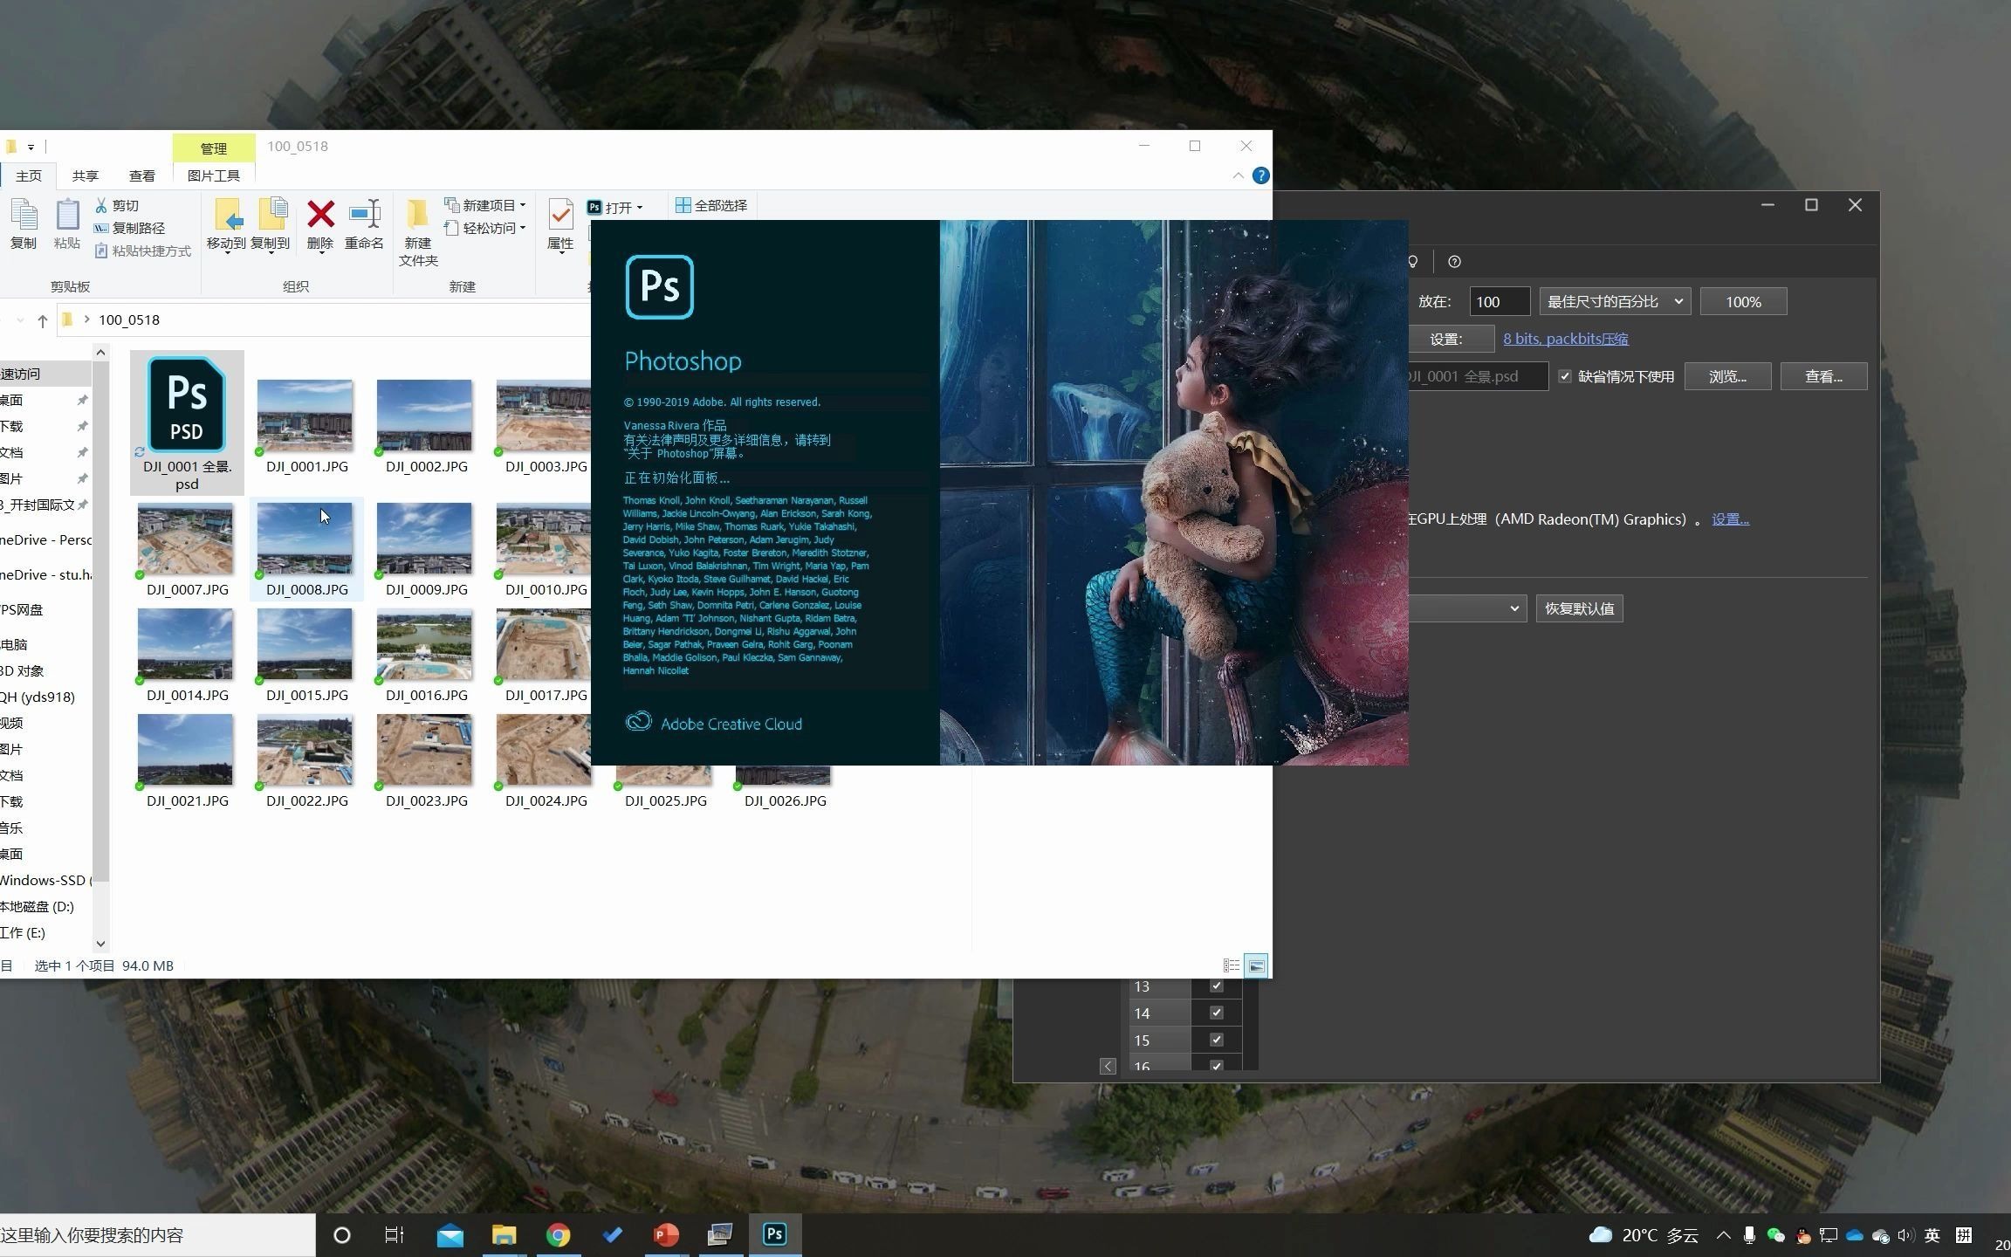Select the 图片工具 ribbon tab
The height and width of the screenshot is (1257, 2011).
click(213, 175)
